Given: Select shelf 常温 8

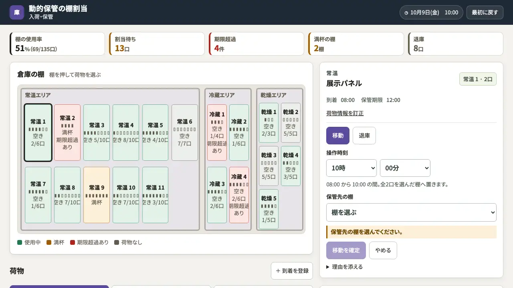Looking at the screenshot, I should tap(67, 195).
